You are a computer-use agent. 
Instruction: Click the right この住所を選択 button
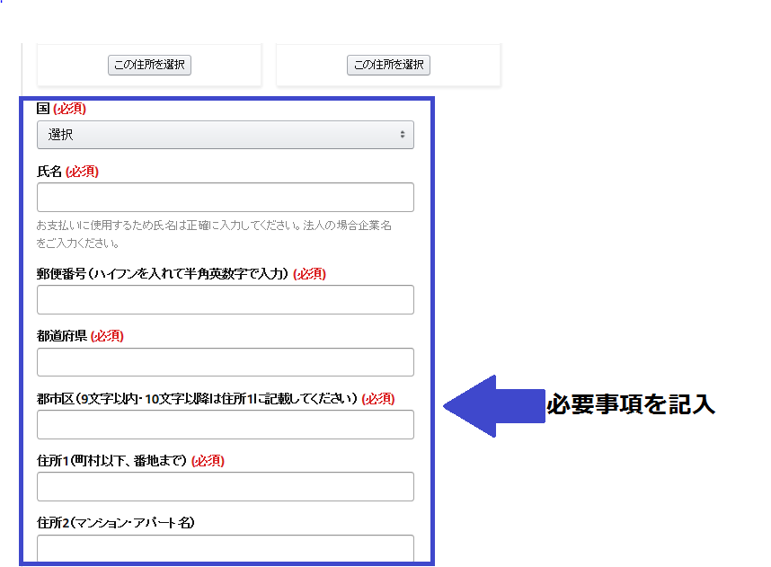pyautogui.click(x=388, y=65)
